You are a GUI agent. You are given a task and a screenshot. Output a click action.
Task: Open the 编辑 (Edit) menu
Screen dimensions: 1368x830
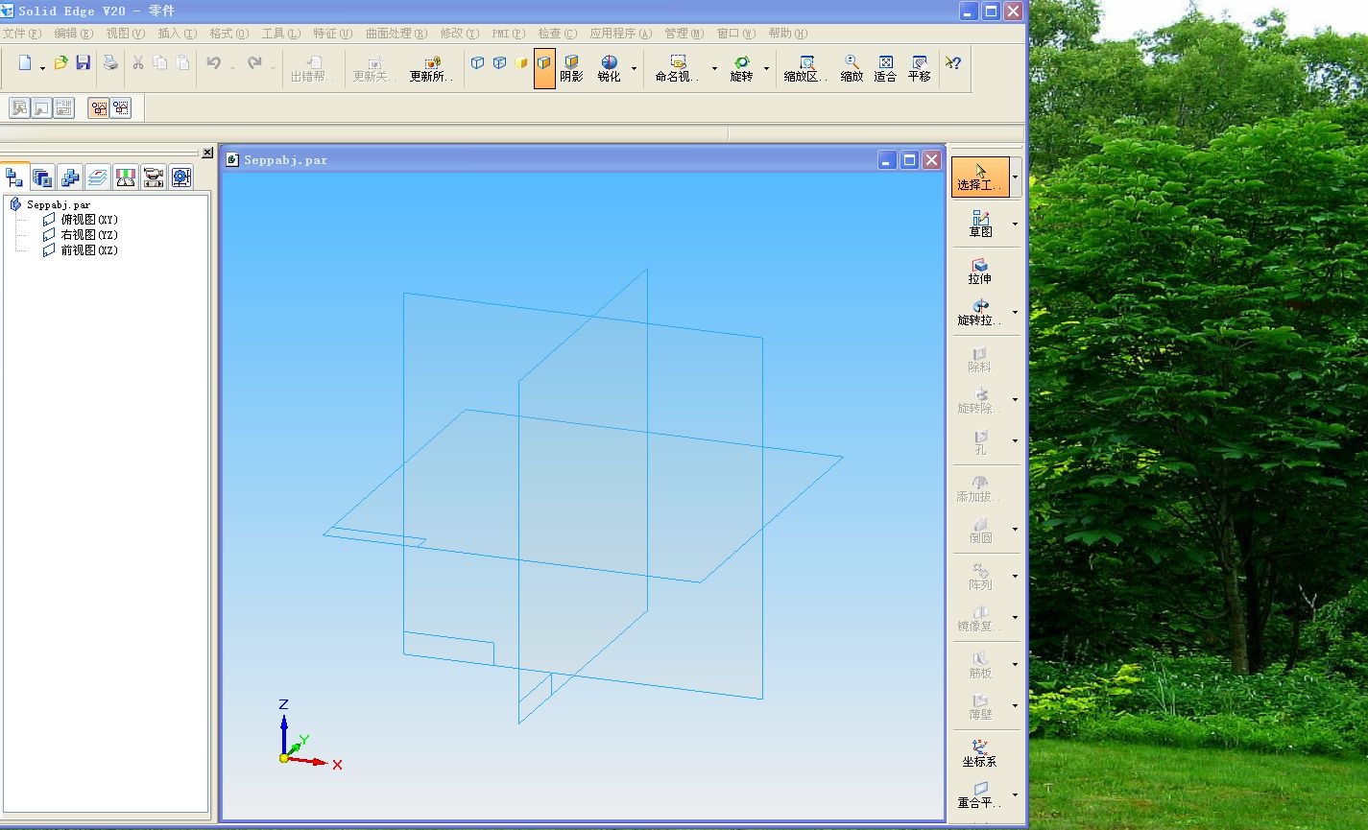74,34
